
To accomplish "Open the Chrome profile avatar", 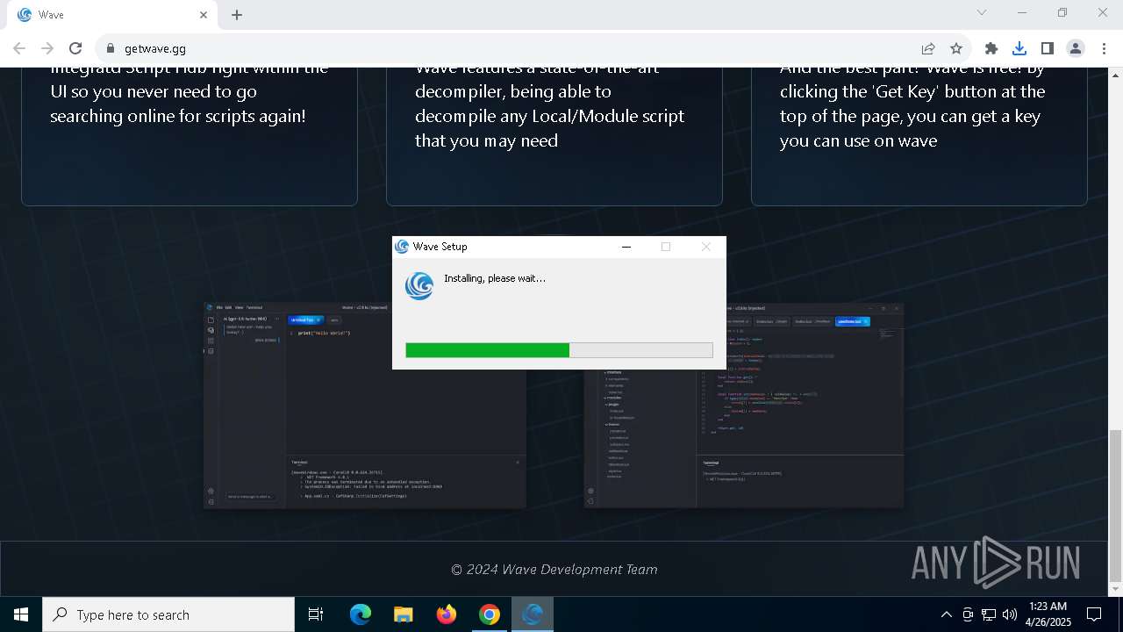I will coord(1076,48).
